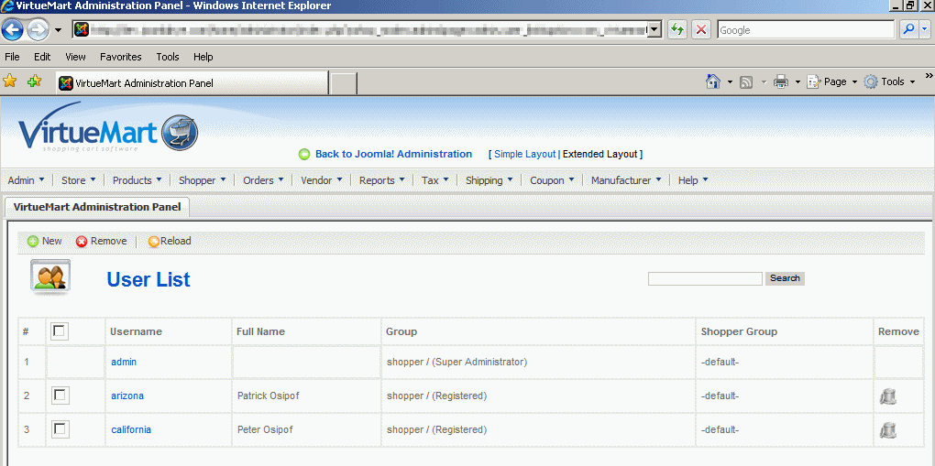
Task: Click the Tools gear icon
Action: coord(871,81)
